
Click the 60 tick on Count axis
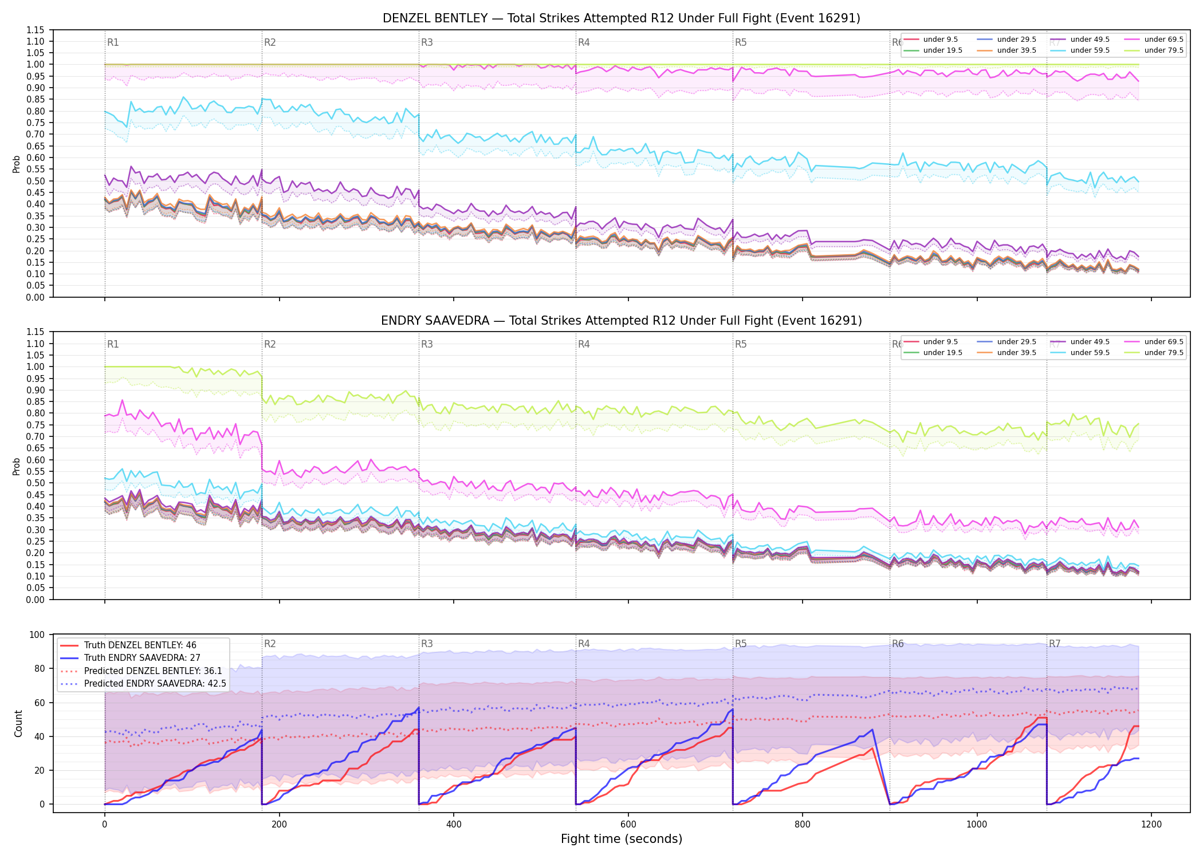pyautogui.click(x=39, y=703)
